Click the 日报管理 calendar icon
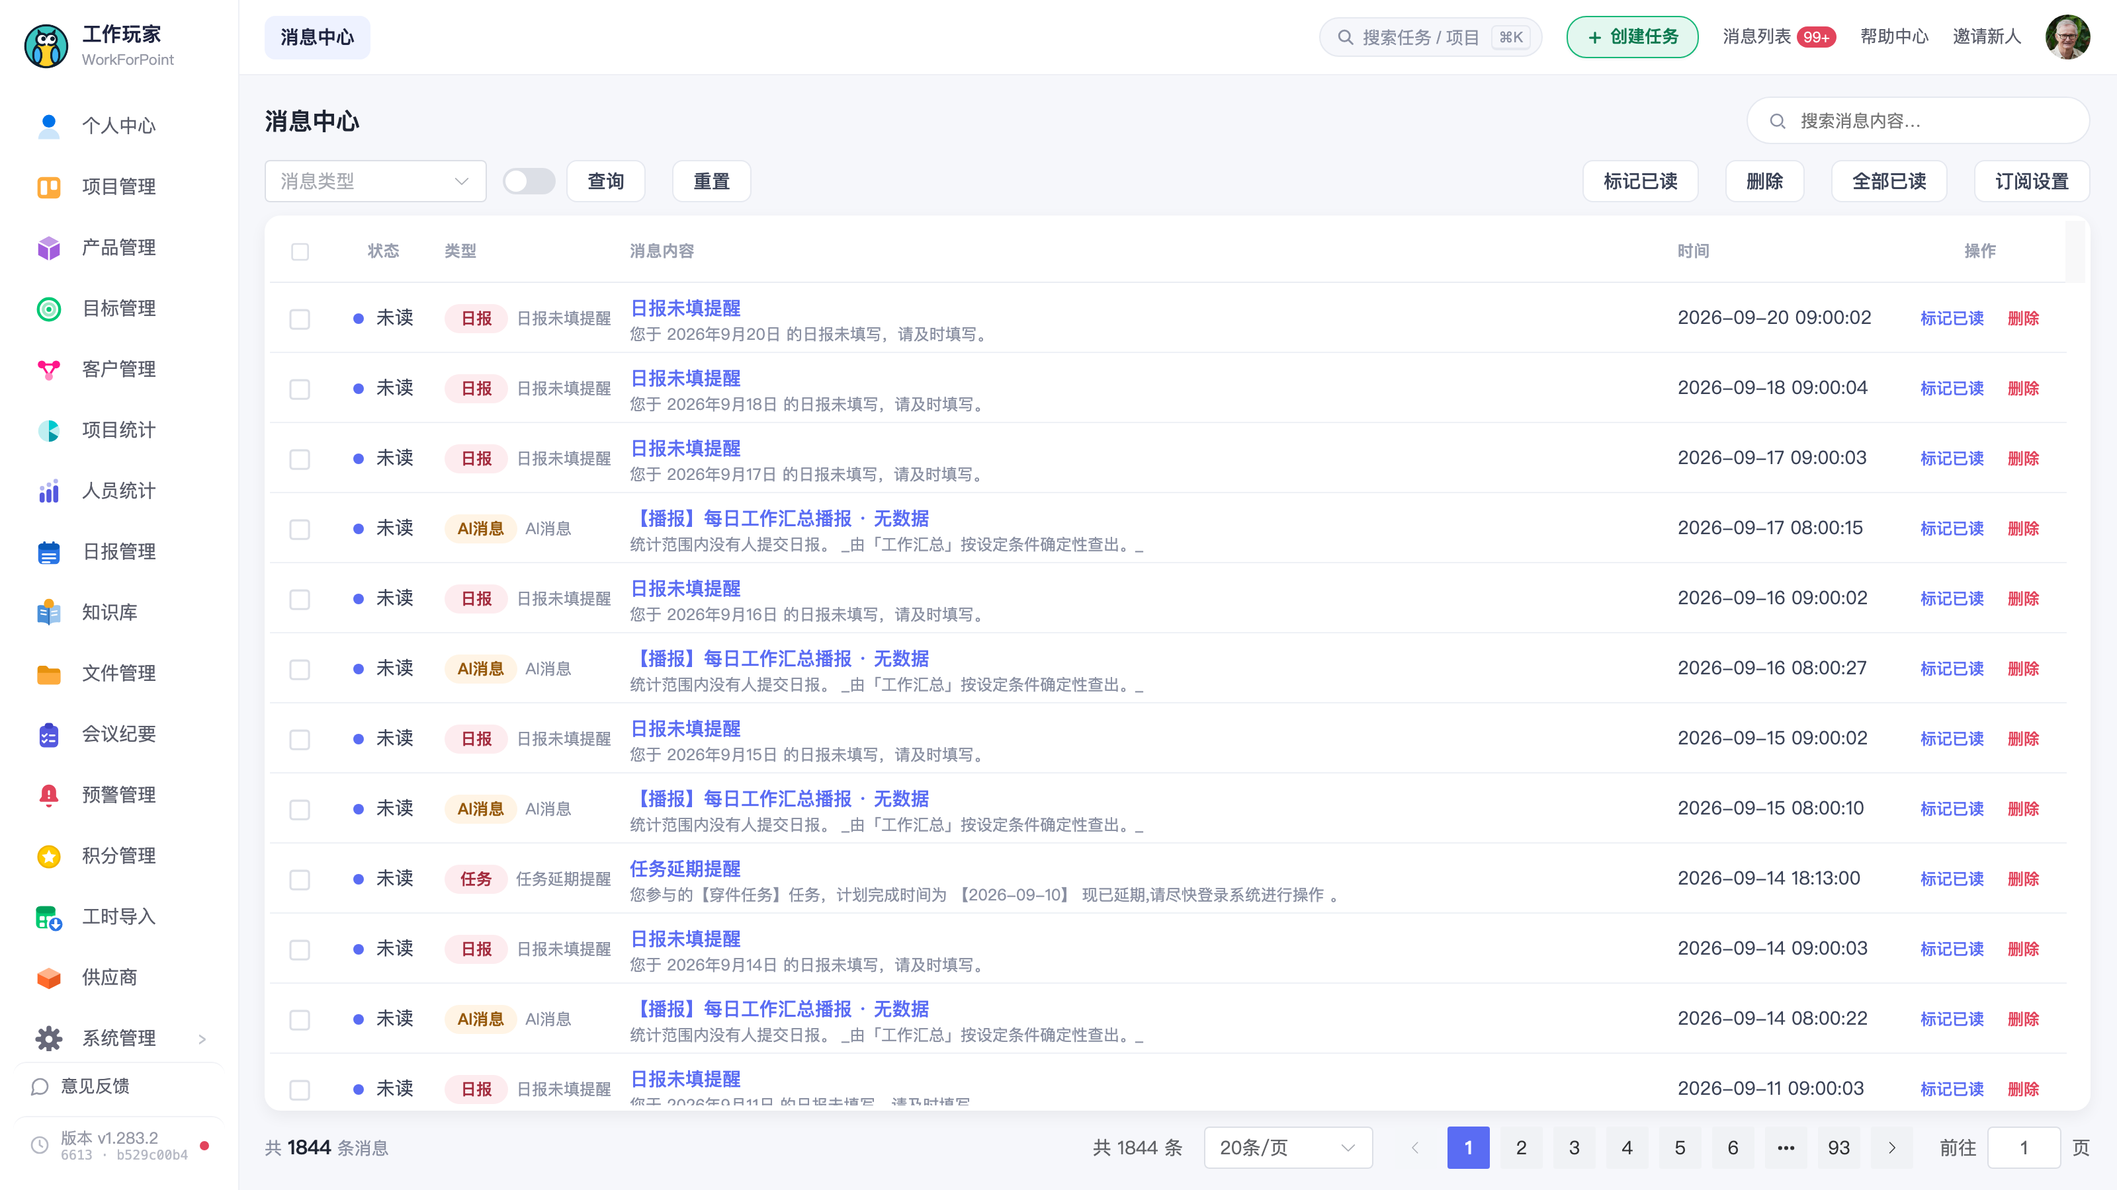 pyautogui.click(x=48, y=551)
